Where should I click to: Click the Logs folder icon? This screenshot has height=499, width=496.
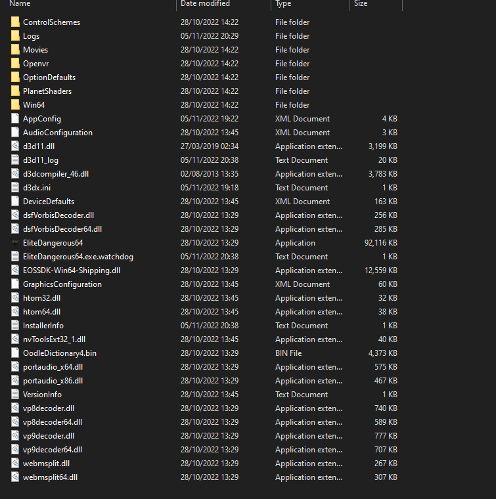tap(15, 35)
